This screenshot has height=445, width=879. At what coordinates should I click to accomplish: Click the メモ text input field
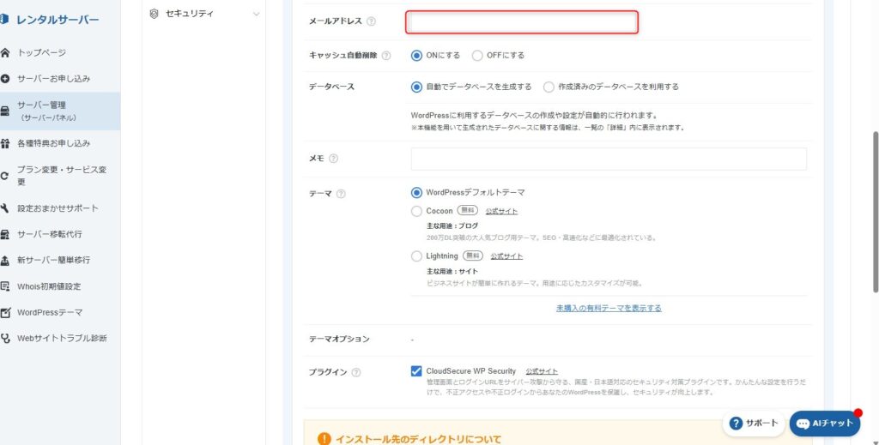[609, 159]
